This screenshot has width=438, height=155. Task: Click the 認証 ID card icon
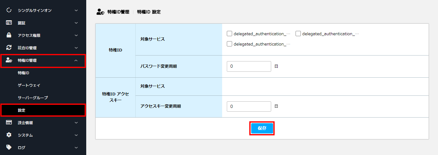[9, 23]
